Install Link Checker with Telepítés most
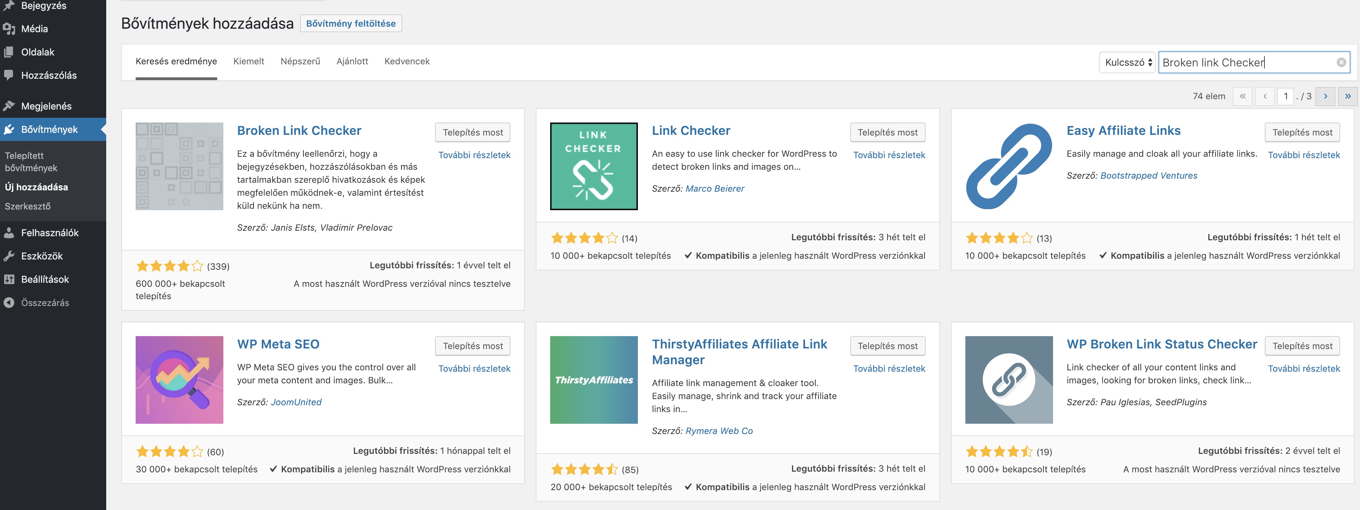 coord(888,132)
